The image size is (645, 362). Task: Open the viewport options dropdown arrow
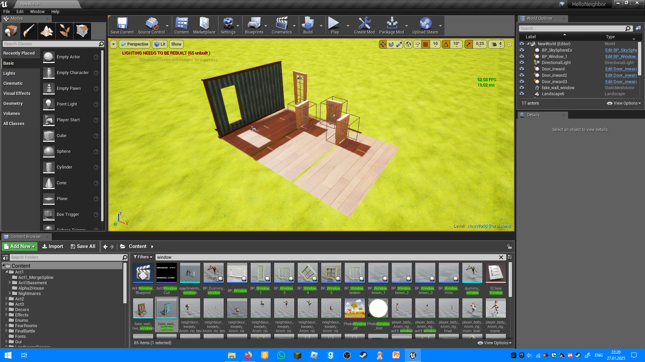(114, 44)
